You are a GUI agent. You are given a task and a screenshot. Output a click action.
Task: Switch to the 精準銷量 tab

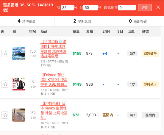click(x=27, y=21)
